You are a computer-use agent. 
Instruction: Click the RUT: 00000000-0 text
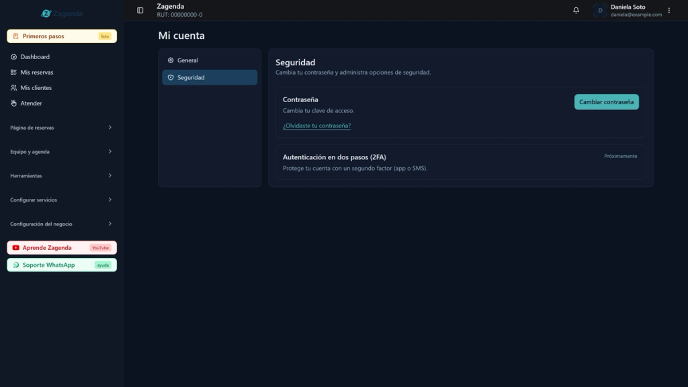tap(179, 15)
